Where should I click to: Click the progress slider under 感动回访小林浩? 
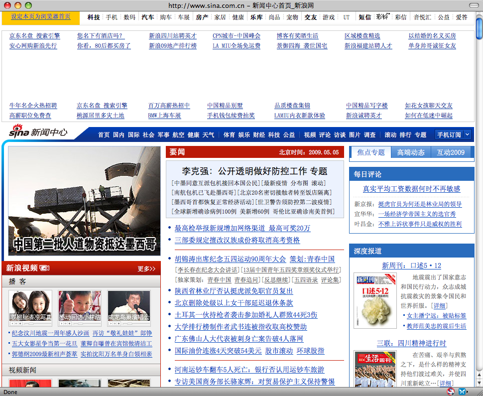[87, 324]
